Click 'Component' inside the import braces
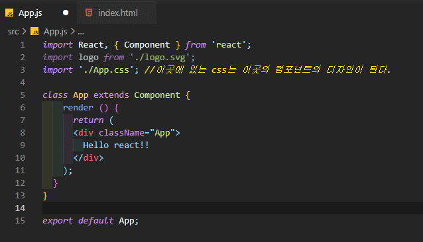 (147, 45)
